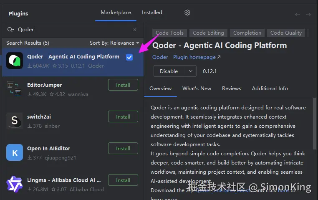Install the Lingma Alibaba Cloud plugin
Viewport: 318px width, 200px height.
[x=123, y=180]
